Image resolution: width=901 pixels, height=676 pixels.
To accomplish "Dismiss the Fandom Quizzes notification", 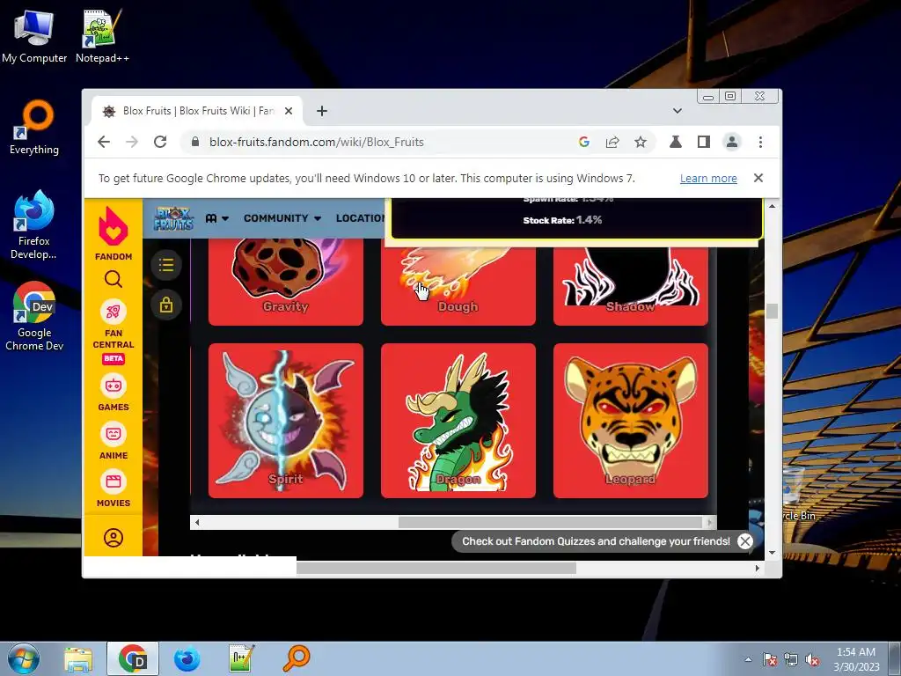I will pos(744,541).
